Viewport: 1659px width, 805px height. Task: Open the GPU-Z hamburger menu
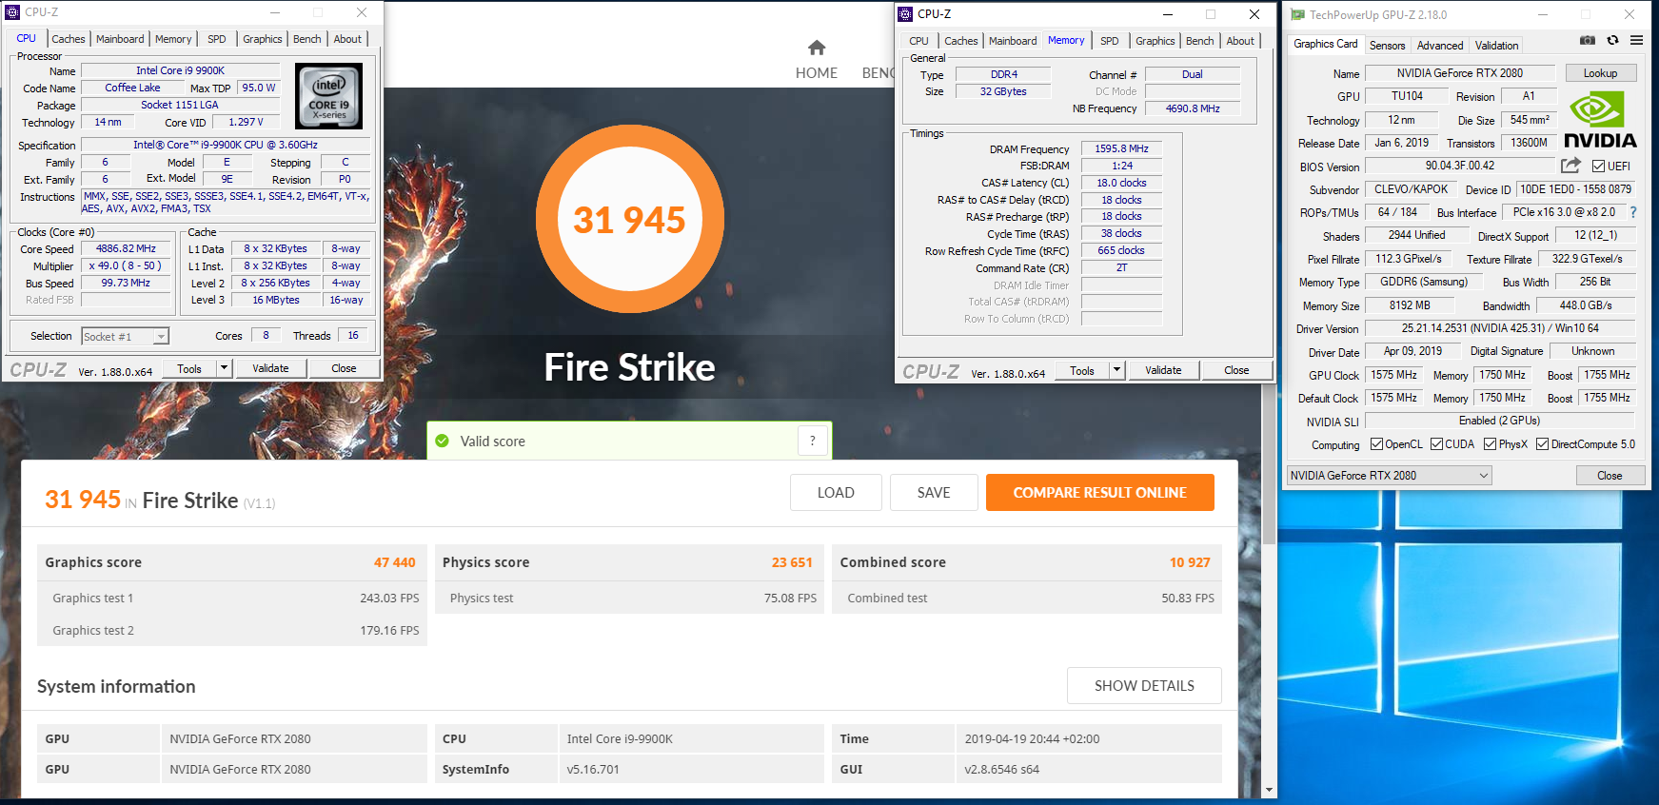pyautogui.click(x=1636, y=40)
